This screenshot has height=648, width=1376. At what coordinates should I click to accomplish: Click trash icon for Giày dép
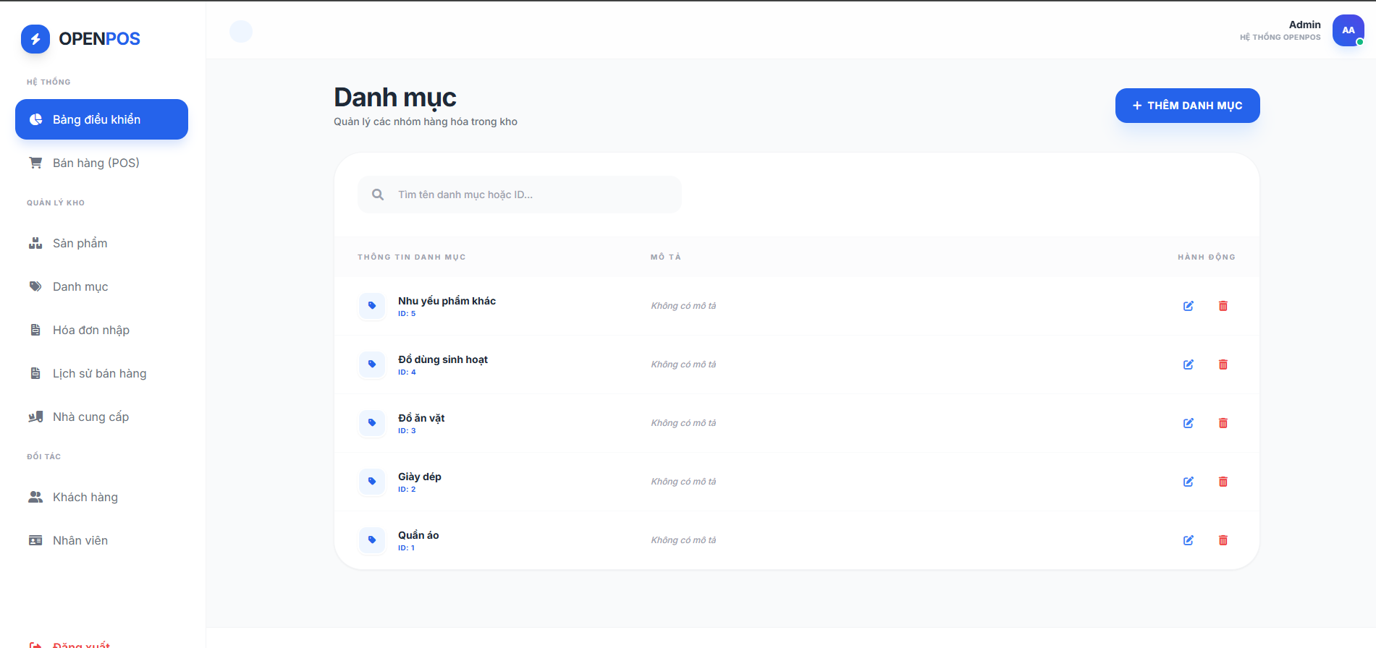click(1223, 482)
